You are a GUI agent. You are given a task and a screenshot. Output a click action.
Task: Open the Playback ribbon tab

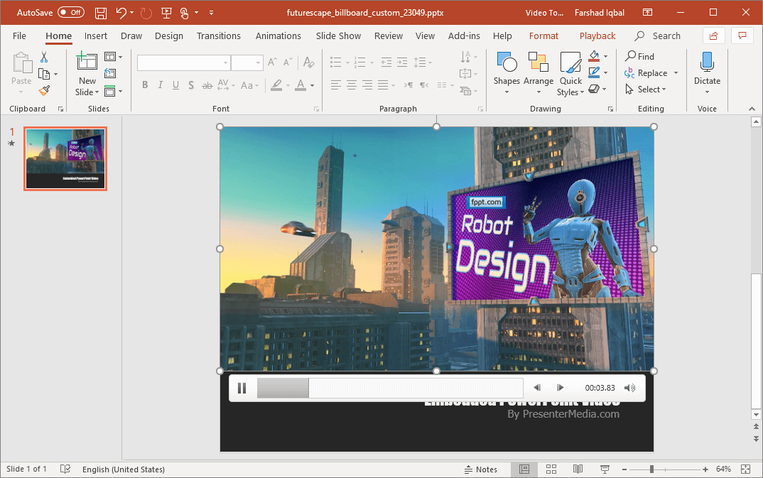[597, 36]
